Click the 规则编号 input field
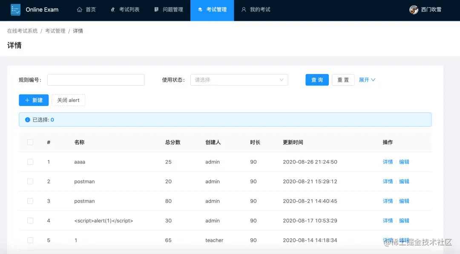 (95, 80)
